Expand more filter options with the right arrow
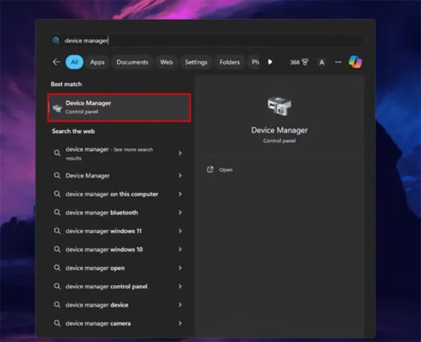Viewport: 421px width, 342px height. tap(270, 62)
